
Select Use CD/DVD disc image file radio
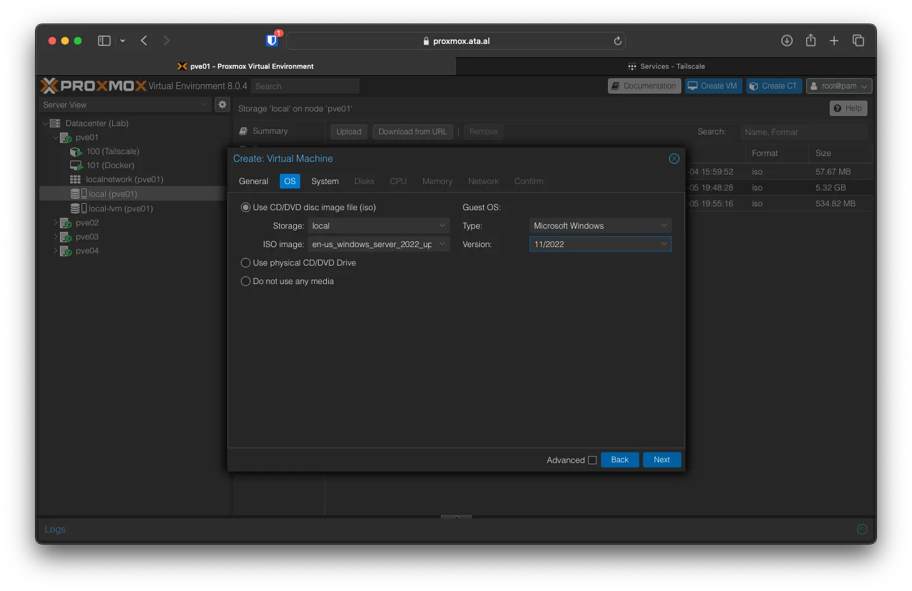245,208
